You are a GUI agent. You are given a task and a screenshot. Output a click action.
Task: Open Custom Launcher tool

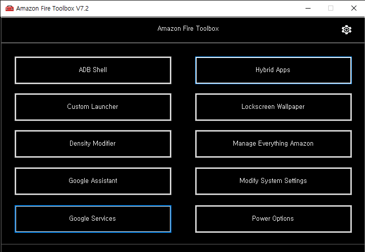coord(93,107)
